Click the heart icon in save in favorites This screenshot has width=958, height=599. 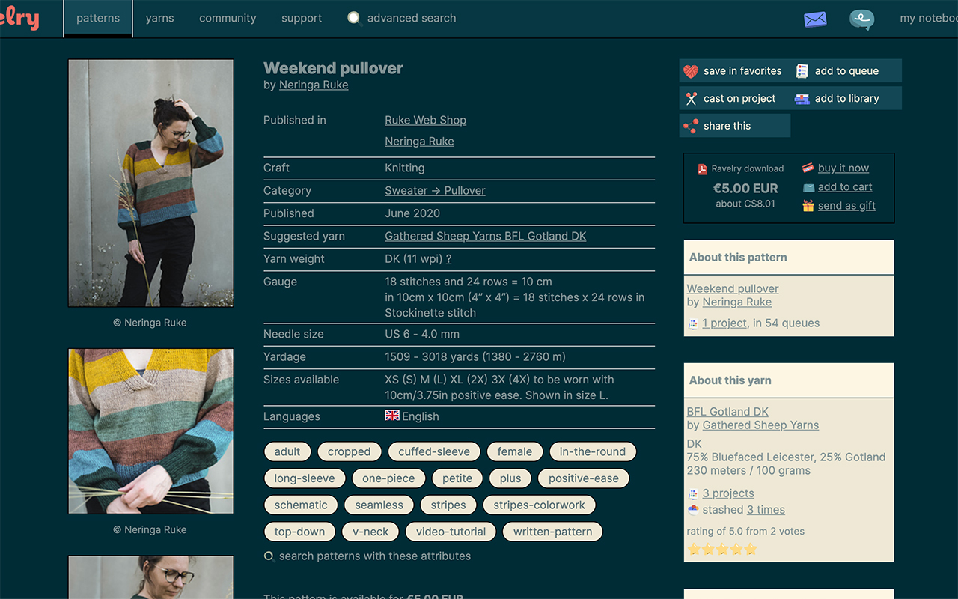click(x=691, y=71)
